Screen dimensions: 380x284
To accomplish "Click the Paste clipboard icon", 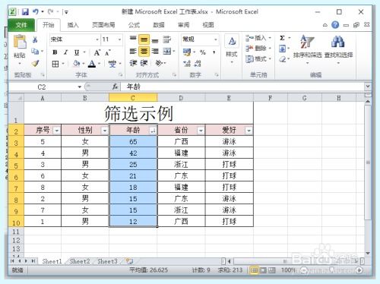I will pos(20,42).
